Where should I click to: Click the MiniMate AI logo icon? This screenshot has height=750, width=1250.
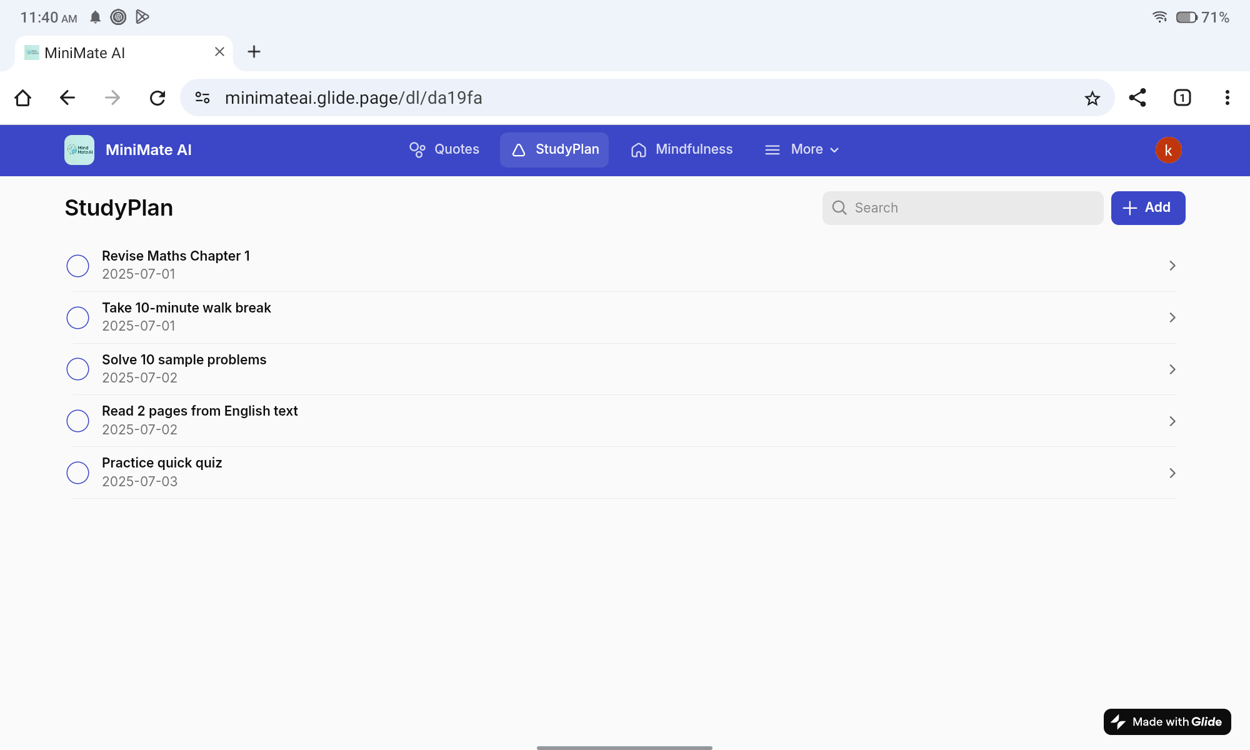coord(79,150)
